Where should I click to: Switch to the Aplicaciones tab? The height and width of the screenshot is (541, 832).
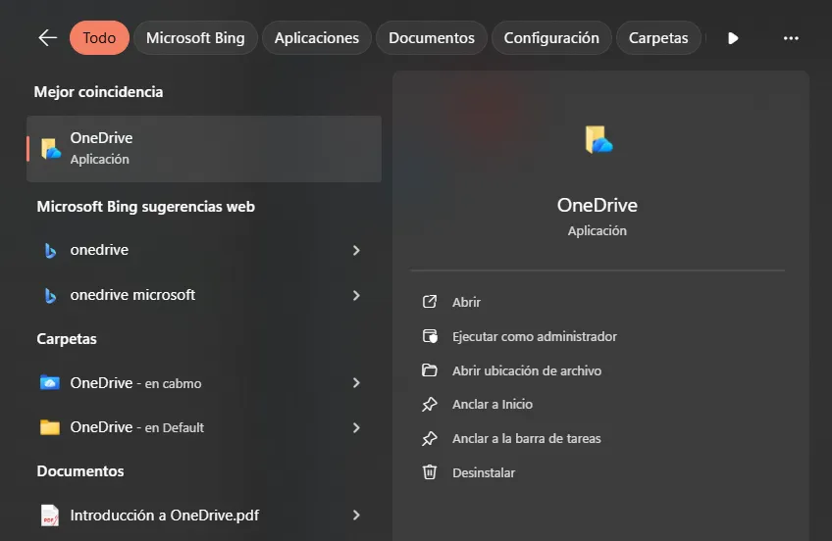[316, 37]
